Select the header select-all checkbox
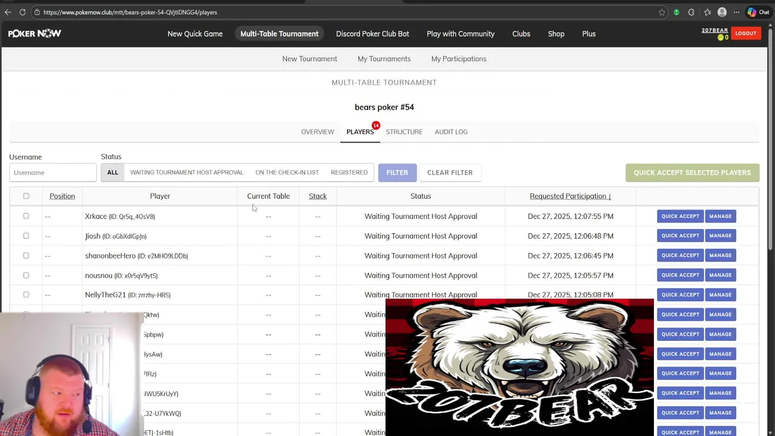The height and width of the screenshot is (436, 775). pyautogui.click(x=26, y=196)
